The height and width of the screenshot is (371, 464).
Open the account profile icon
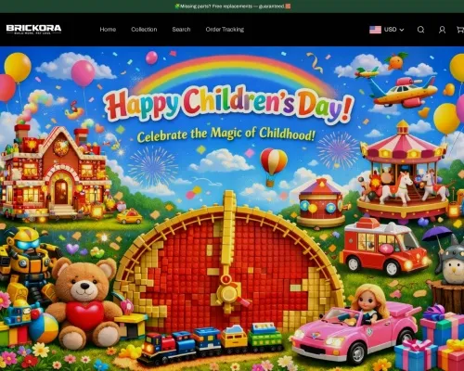(x=442, y=30)
